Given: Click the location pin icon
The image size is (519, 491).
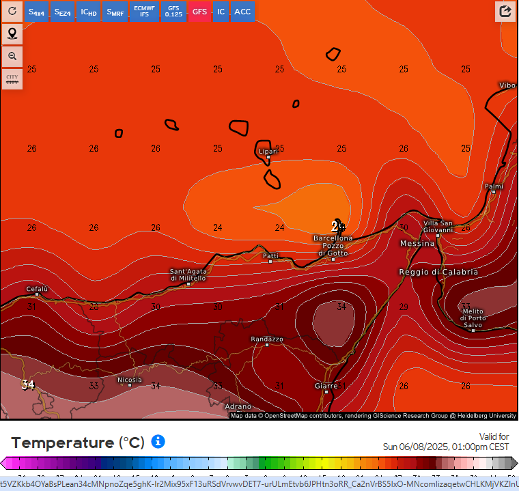Looking at the screenshot, I should (12, 33).
